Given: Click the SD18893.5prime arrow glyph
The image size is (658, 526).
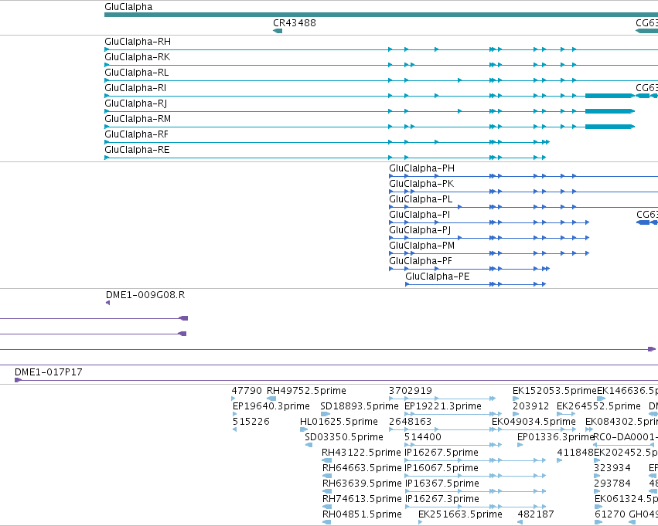Looking at the screenshot, I should click(x=326, y=414).
